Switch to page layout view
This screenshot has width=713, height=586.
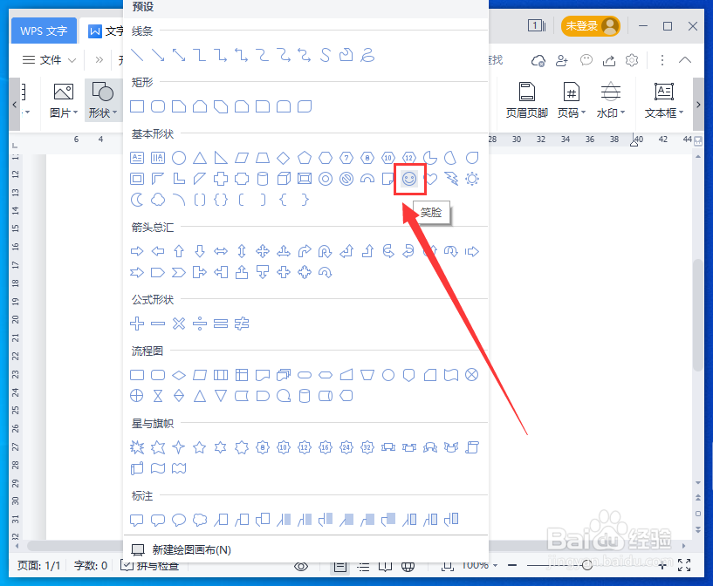coord(339,567)
